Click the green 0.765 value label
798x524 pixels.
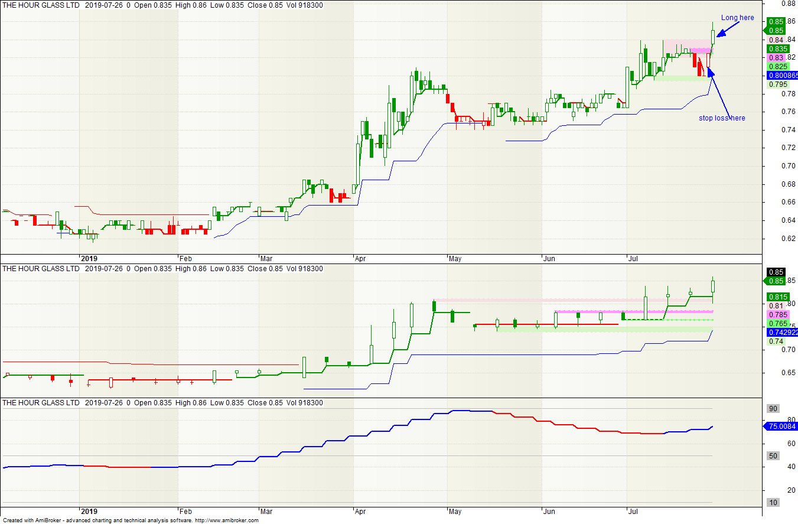point(778,324)
